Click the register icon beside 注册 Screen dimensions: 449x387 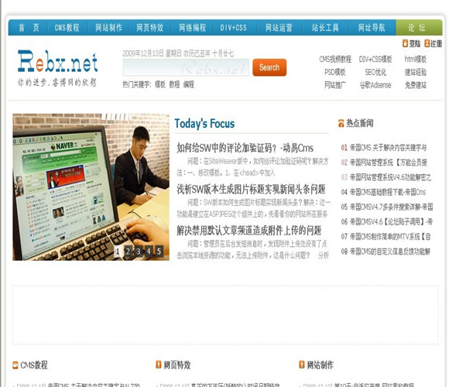point(427,43)
